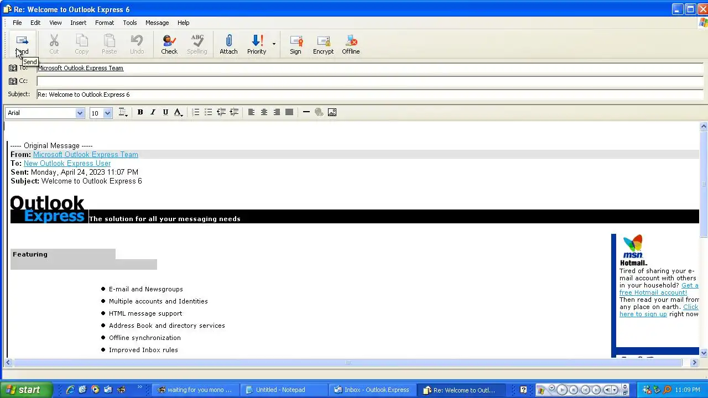Switch to Inbox - Outlook Express taskbar button
Image resolution: width=708 pixels, height=398 pixels.
click(372, 390)
